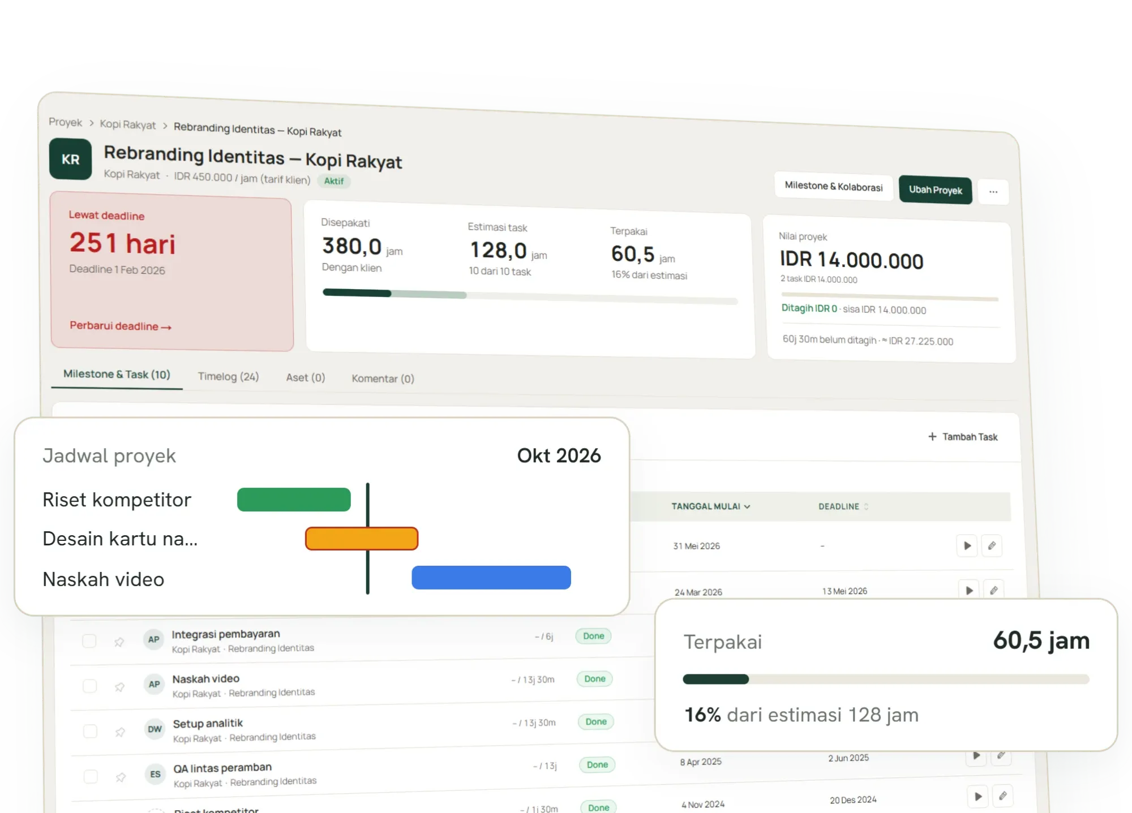
Task: Sort by the Tanggal Mulai column
Action: click(x=710, y=506)
